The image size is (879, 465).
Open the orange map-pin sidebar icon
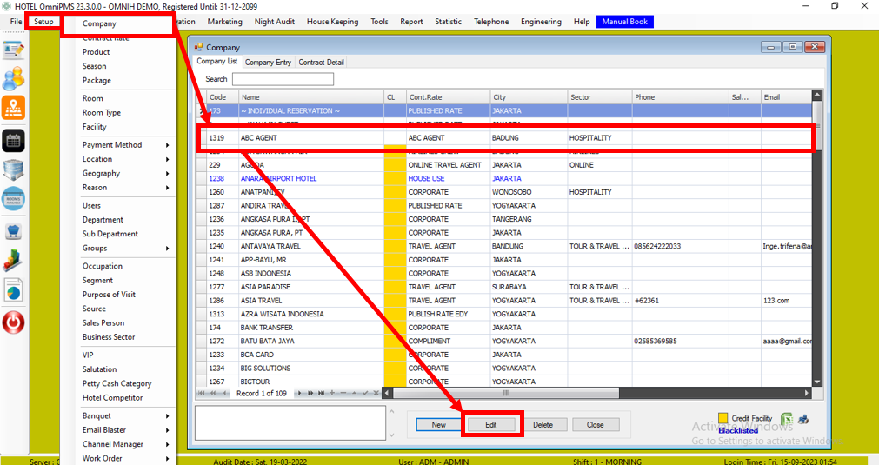[x=13, y=108]
